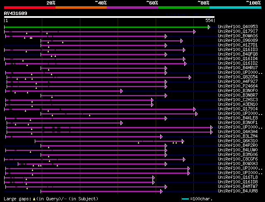265x202 pixels.
Task: Click the "=100char." scale label
Action: pyautogui.click(x=201, y=199)
